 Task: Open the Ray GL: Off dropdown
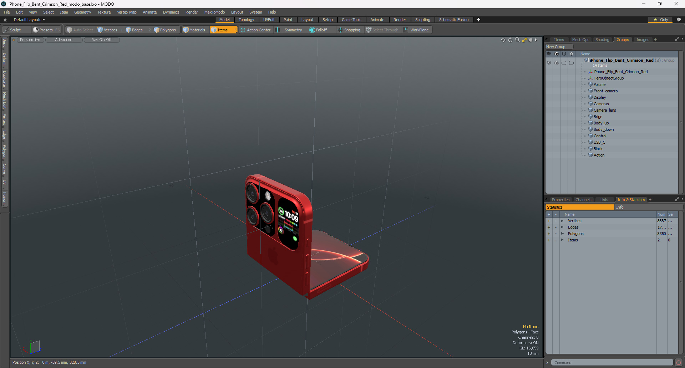click(101, 40)
